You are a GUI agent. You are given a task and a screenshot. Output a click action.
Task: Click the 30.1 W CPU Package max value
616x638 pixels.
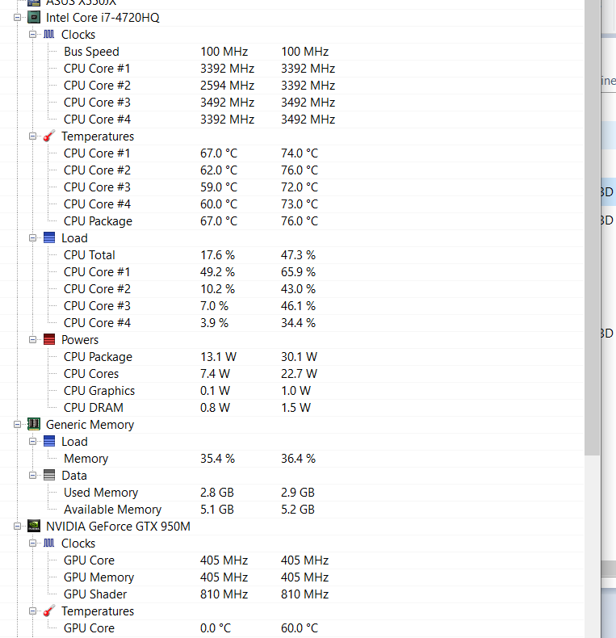[299, 357]
